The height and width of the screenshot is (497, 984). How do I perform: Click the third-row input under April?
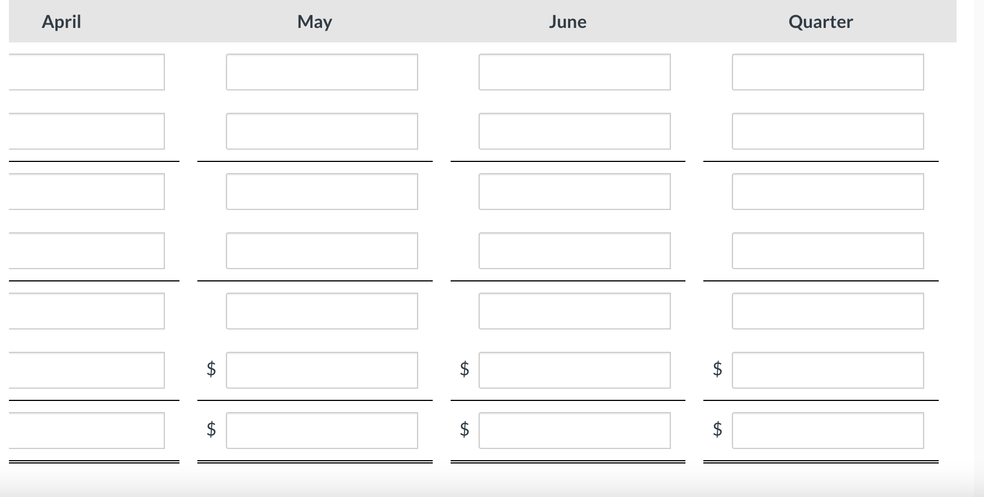click(x=84, y=191)
